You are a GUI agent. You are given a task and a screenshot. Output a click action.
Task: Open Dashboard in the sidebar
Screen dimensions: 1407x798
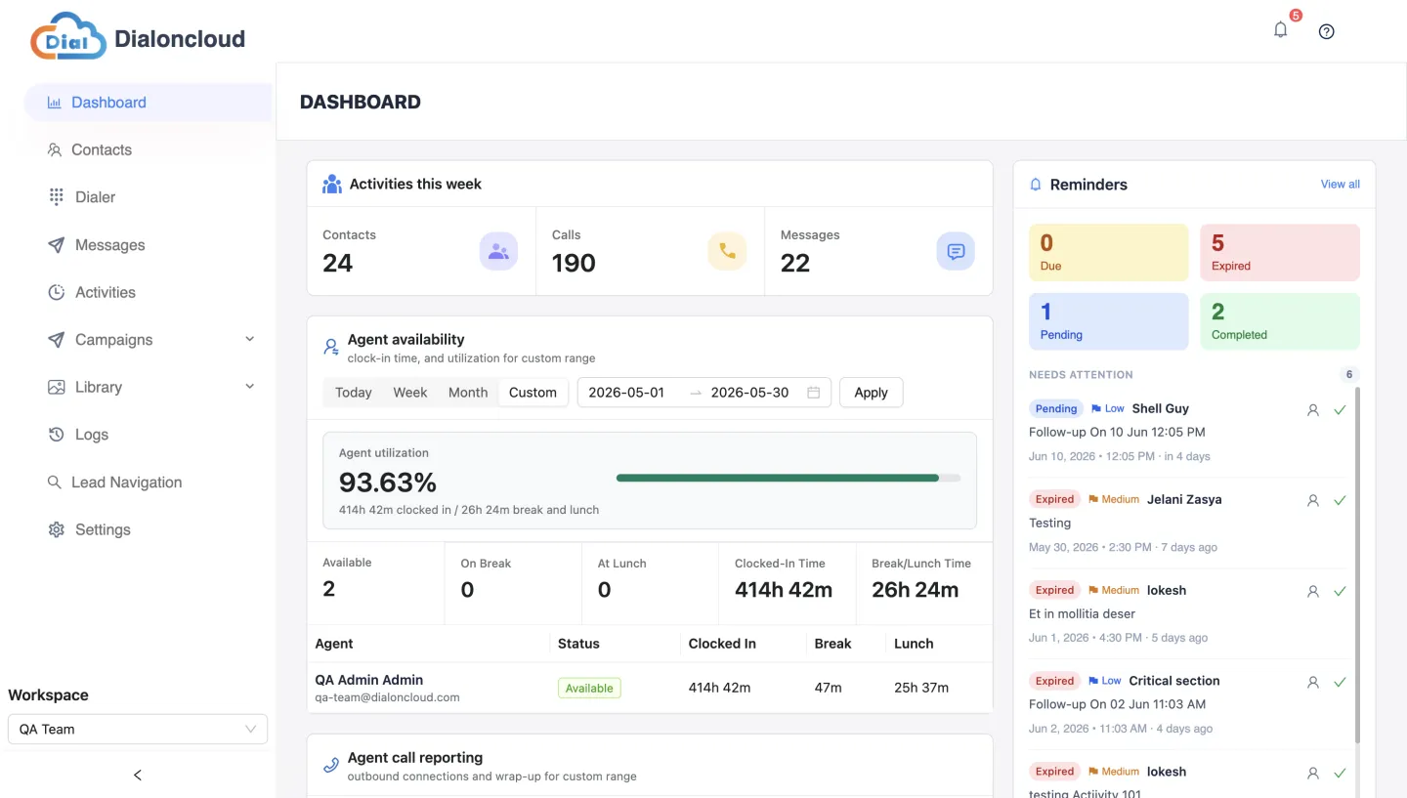click(x=148, y=103)
